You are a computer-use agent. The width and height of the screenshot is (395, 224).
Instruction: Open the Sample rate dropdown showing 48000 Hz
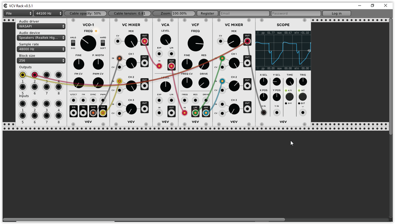41,49
